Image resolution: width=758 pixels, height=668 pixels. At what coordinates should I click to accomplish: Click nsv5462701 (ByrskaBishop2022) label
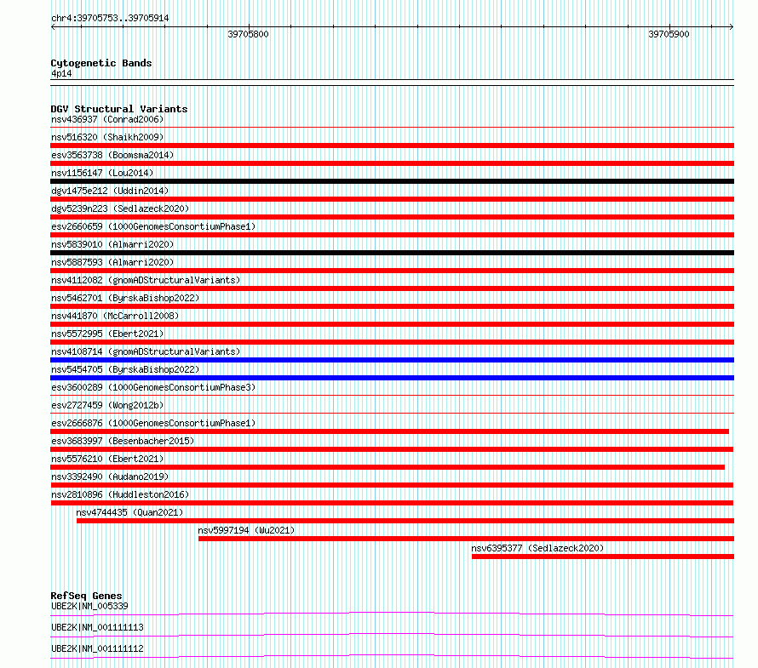point(125,298)
